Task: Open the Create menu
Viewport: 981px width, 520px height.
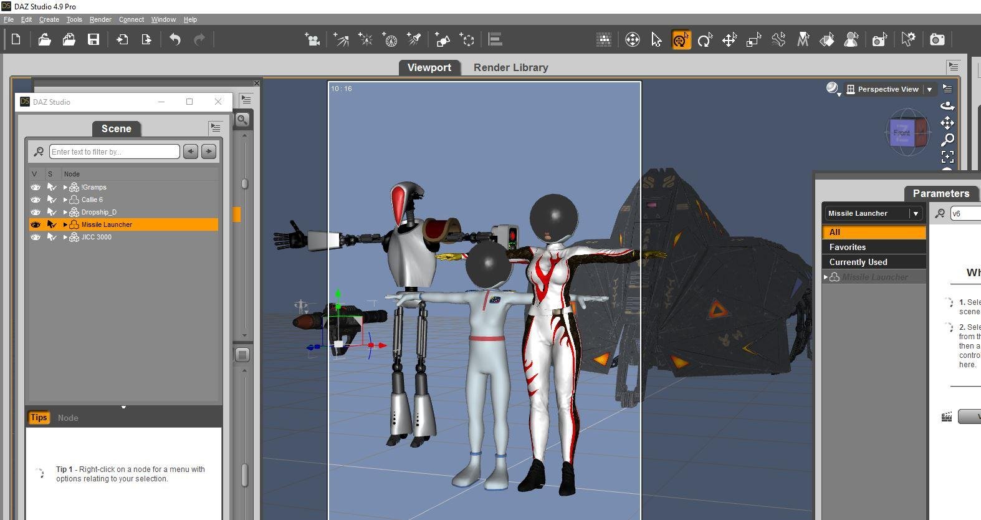Action: coord(49,19)
